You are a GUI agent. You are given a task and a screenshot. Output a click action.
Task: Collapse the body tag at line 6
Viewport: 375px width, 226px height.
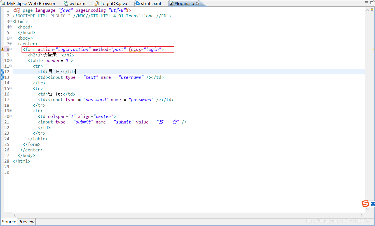[x=10, y=38]
